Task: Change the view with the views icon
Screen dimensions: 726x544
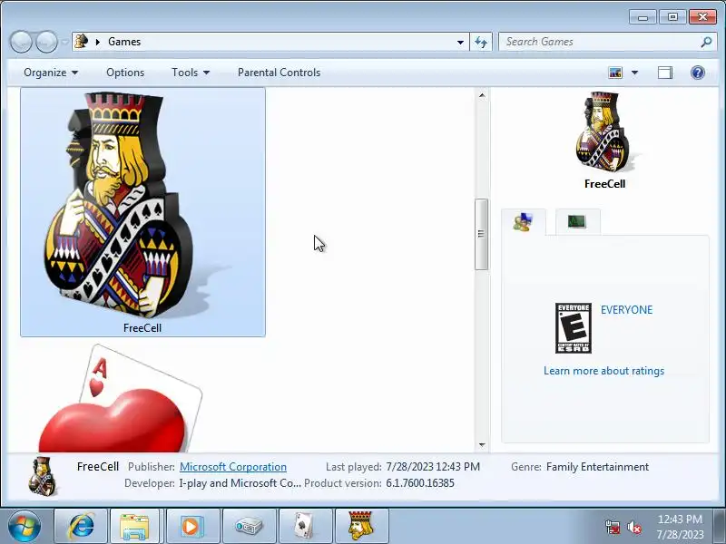Action: click(x=615, y=73)
